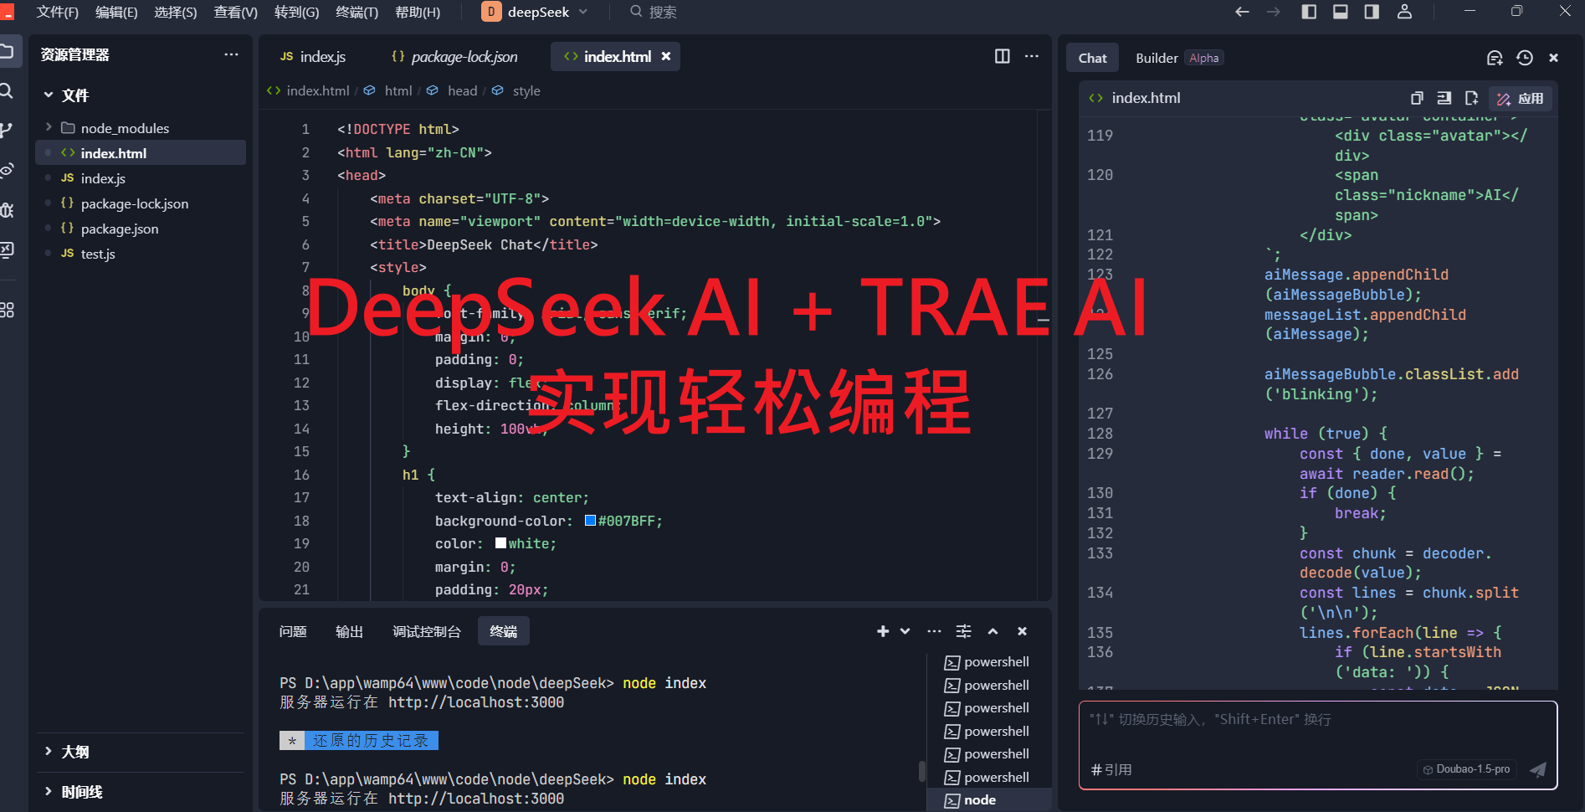Screen dimensions: 1585x812
Task: Send the chat message arrow icon
Action: (x=1537, y=769)
